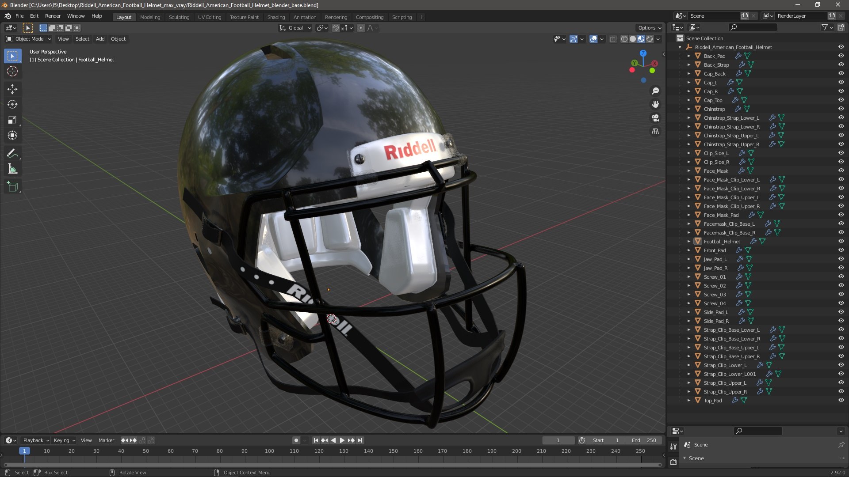849x477 pixels.
Task: Click the Z axis on navigation gizmo
Action: tap(643, 53)
